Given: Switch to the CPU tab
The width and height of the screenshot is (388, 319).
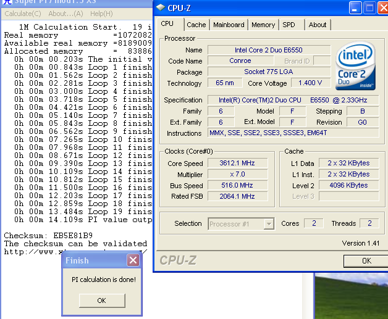Looking at the screenshot, I should (167, 23).
